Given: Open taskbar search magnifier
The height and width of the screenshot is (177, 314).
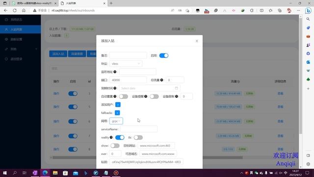Looking at the screenshot, I should [15, 173].
